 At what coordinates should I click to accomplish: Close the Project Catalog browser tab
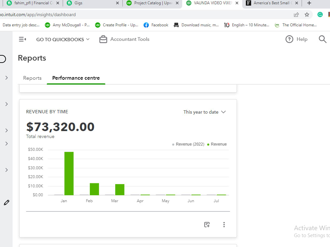click(177, 3)
